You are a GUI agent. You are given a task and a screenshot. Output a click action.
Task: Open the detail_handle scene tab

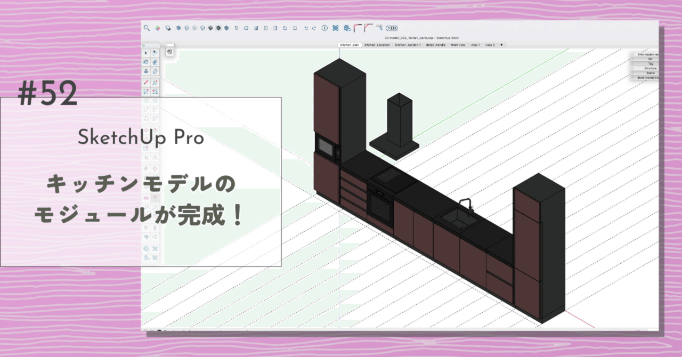coord(435,45)
